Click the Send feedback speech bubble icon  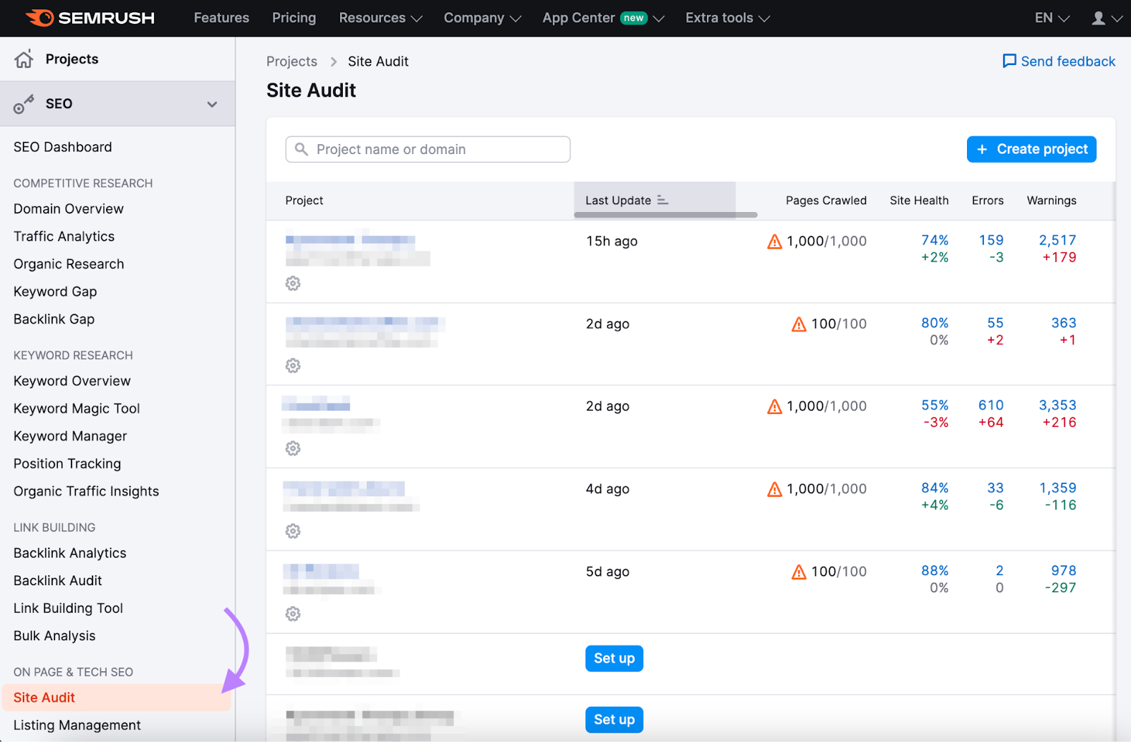tap(1009, 61)
